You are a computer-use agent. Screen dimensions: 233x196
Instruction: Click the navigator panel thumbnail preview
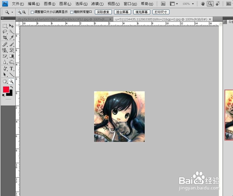point(229,115)
